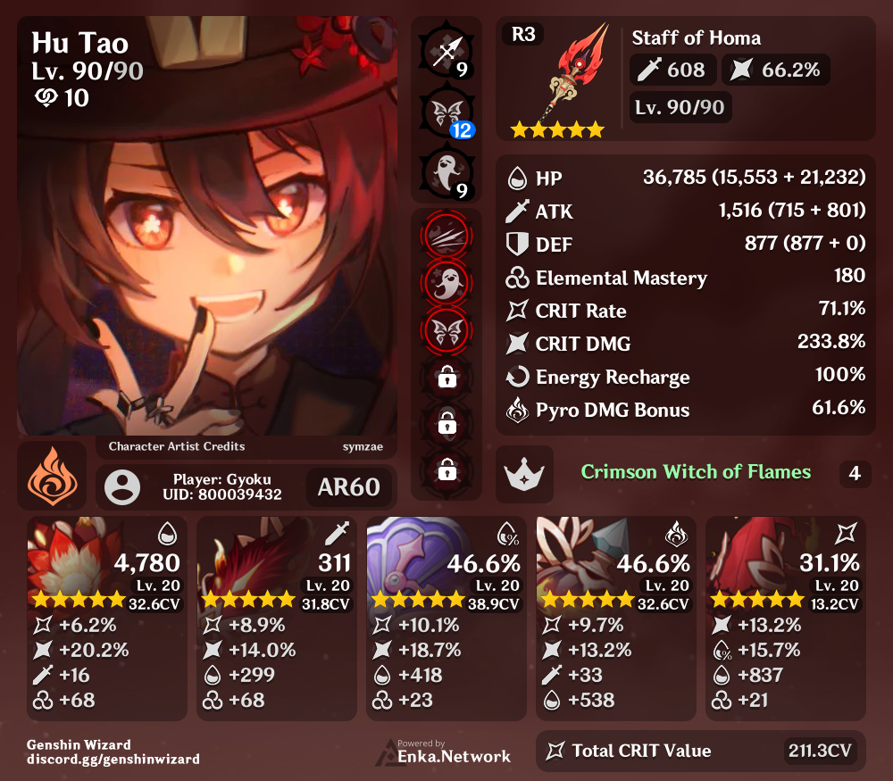893x781 pixels.
Task: Click the Pyro element emblem
Action: coord(52,476)
